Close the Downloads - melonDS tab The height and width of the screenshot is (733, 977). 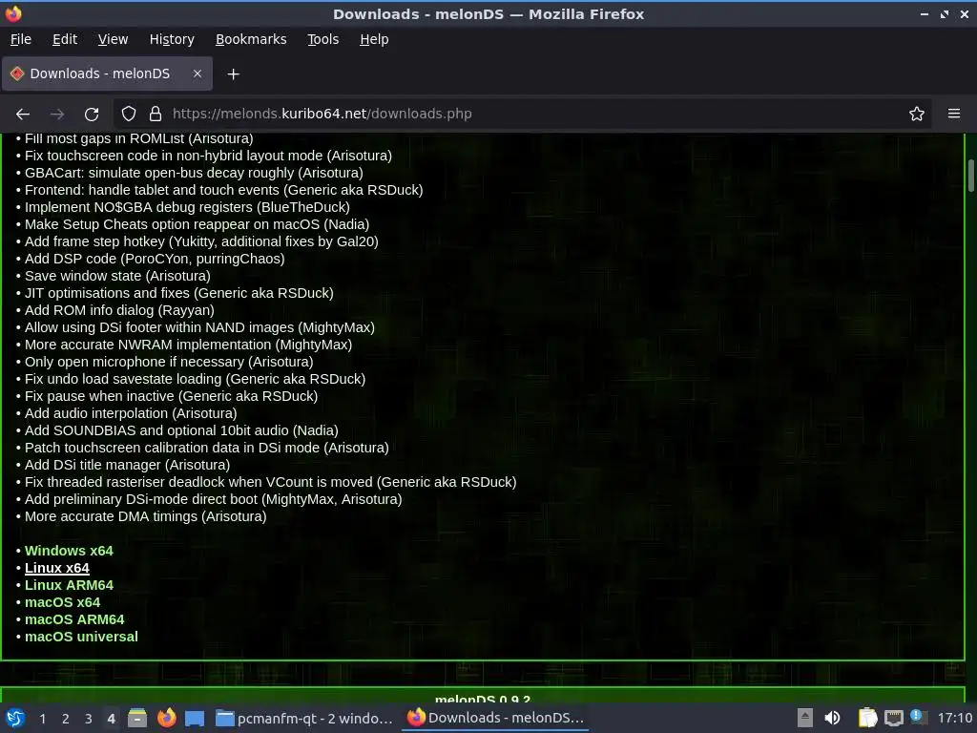(197, 73)
